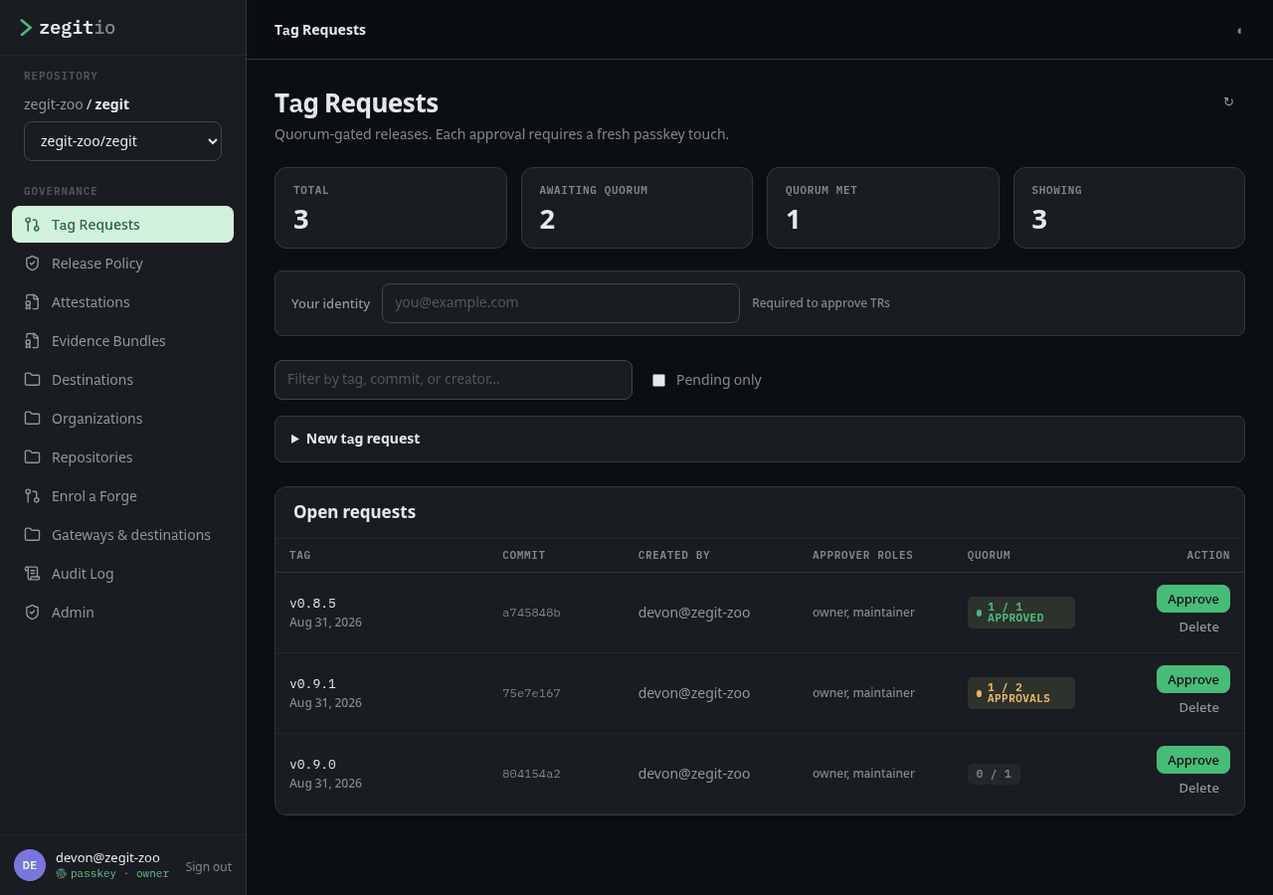The image size is (1273, 895).
Task: Approve the v0.8.5 tag request
Action: pyautogui.click(x=1192, y=599)
